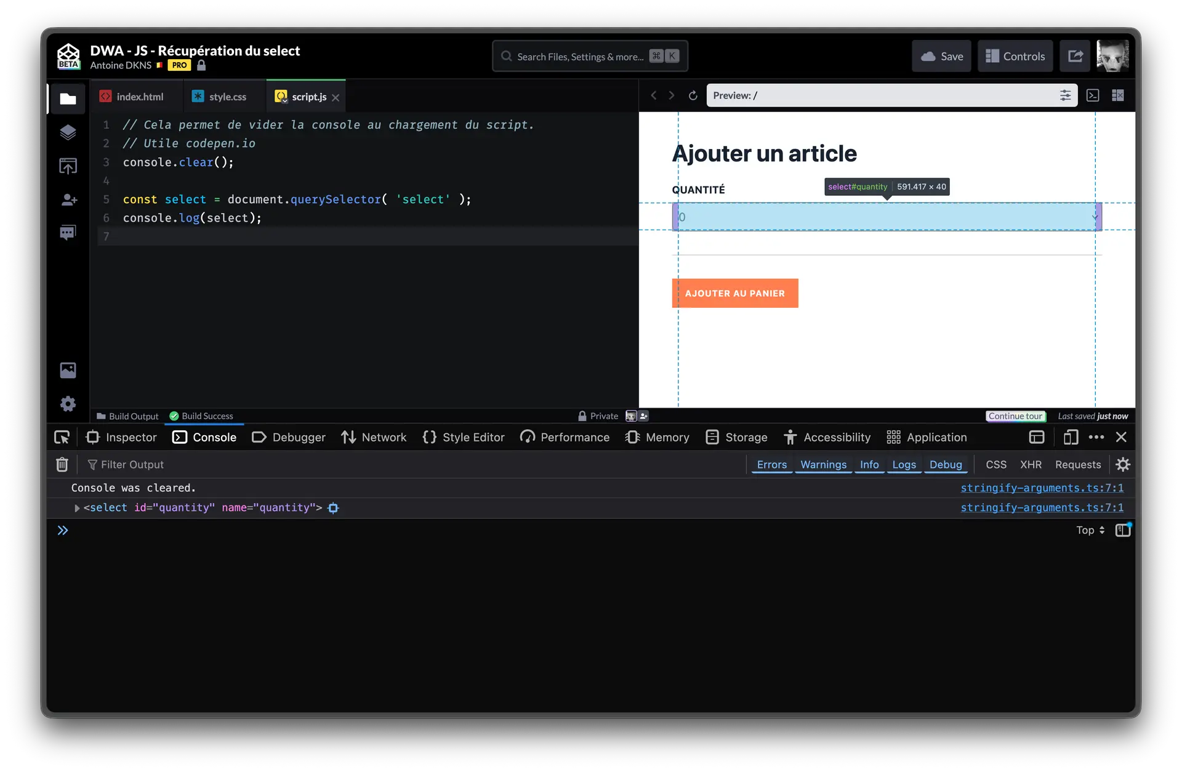Expand the logged select element node
Viewport: 1182px width, 772px height.
77,508
